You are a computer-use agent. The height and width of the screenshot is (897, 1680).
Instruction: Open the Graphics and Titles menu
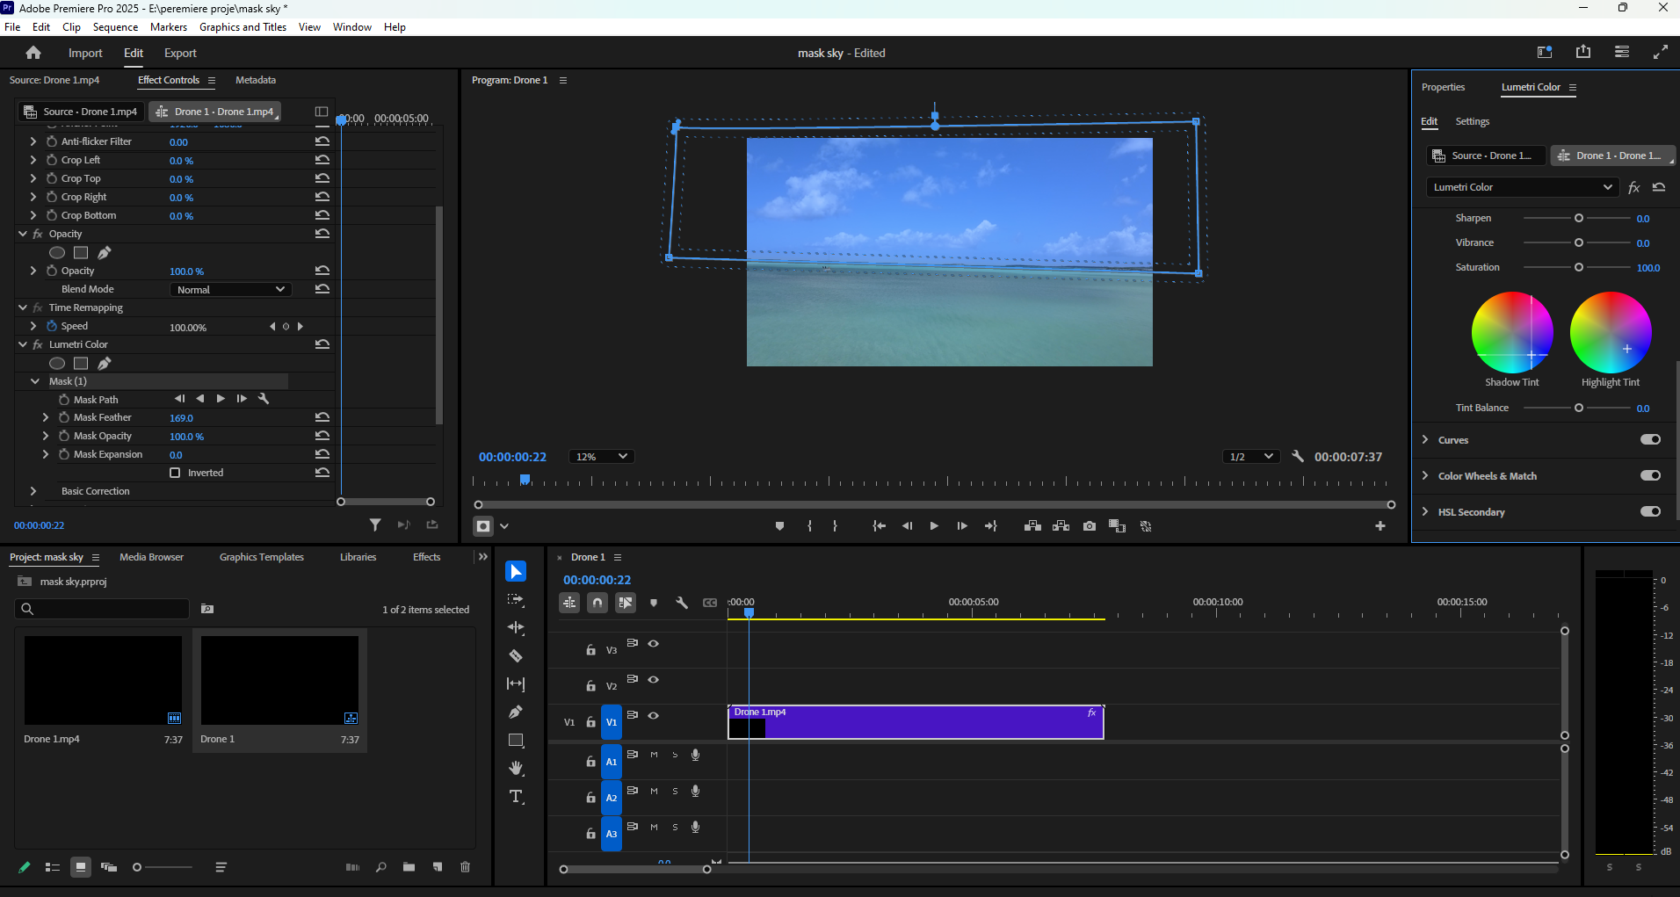(x=243, y=27)
